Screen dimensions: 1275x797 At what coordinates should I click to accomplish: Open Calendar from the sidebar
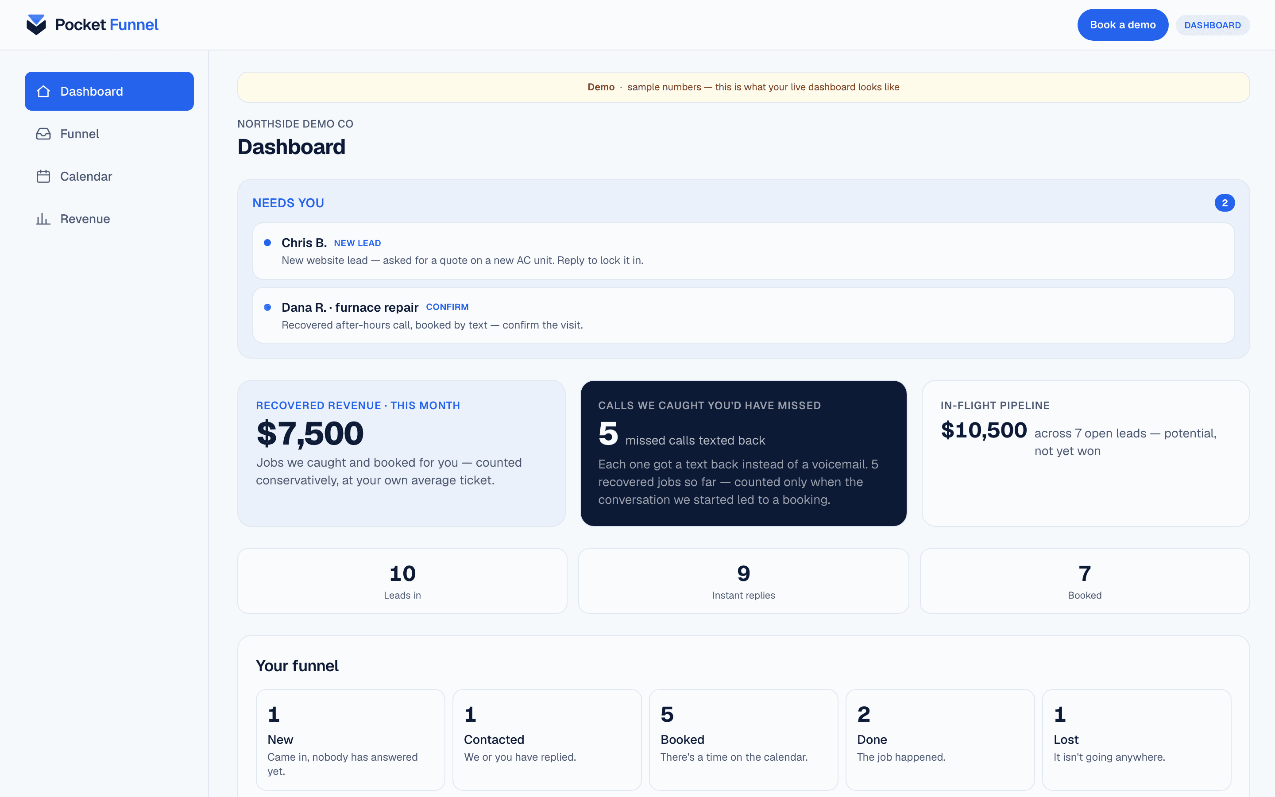(x=109, y=176)
